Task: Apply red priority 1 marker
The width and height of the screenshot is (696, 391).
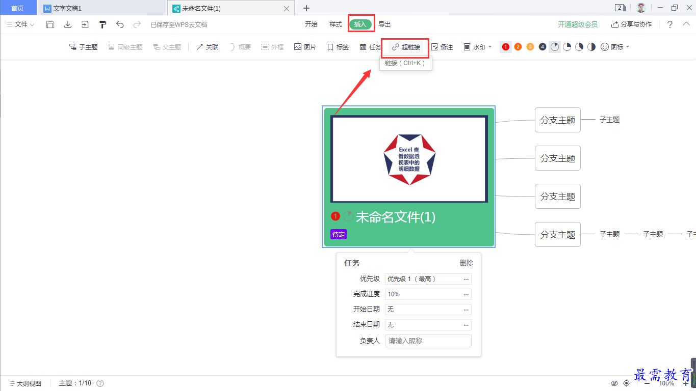Action: 506,47
